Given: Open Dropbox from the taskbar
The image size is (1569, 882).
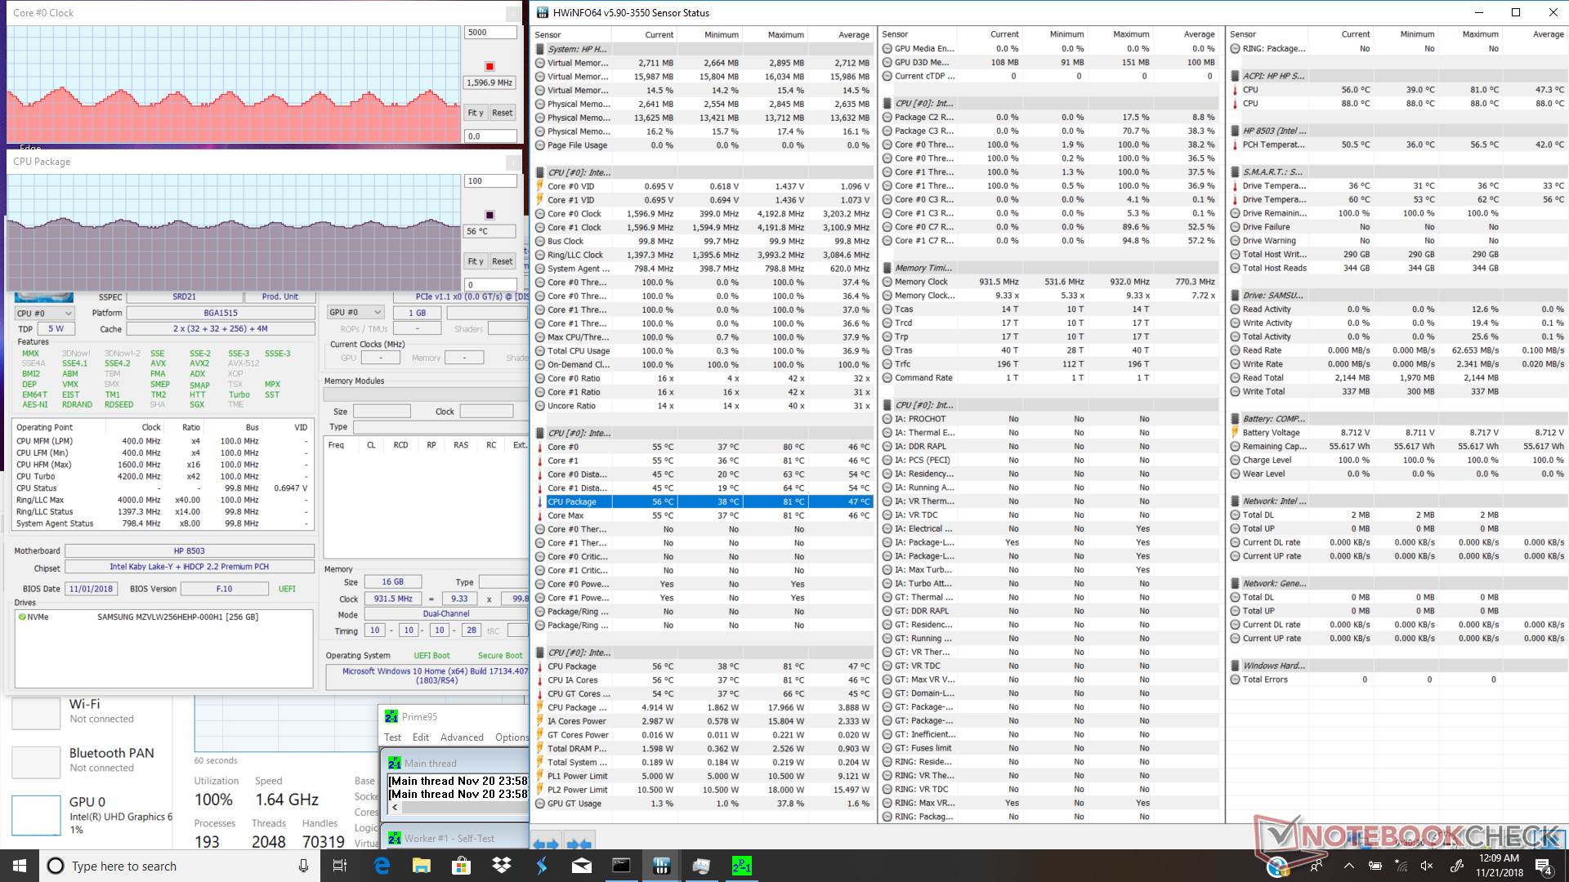Looking at the screenshot, I should click(502, 866).
